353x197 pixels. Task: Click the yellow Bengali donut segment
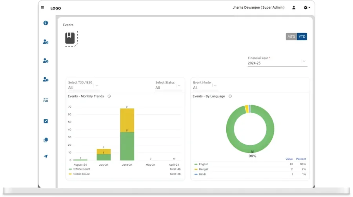(x=247, y=109)
